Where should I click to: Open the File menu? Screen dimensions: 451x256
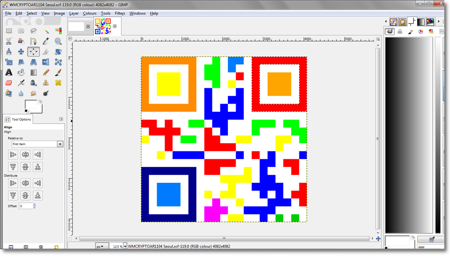(x=8, y=13)
